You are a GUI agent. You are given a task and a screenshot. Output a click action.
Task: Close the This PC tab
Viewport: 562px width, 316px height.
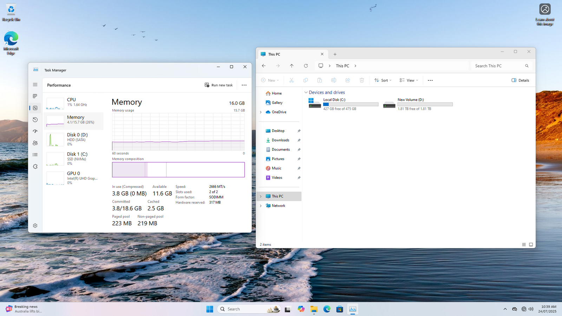click(x=322, y=54)
